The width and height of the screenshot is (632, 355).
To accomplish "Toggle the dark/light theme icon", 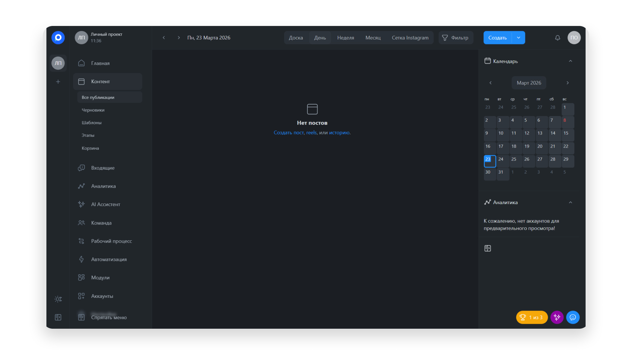I will [58, 299].
